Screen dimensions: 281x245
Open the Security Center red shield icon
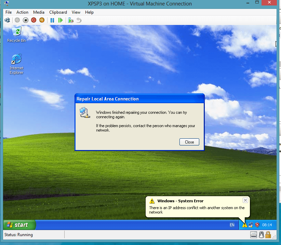(257, 225)
